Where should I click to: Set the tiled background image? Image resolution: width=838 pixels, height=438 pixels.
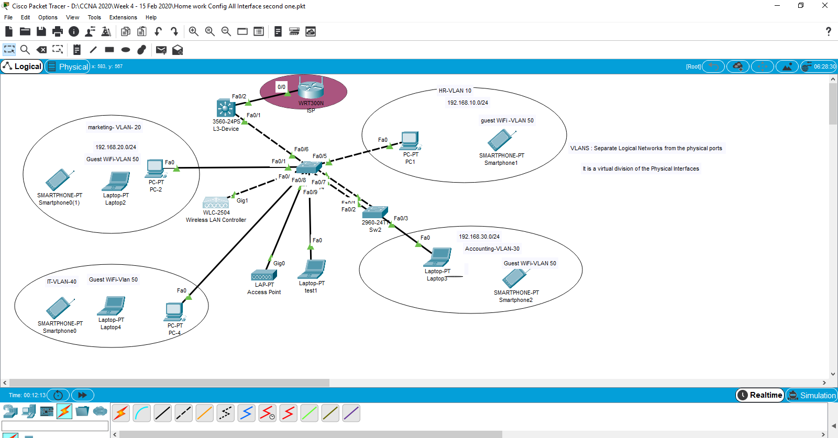coord(787,66)
